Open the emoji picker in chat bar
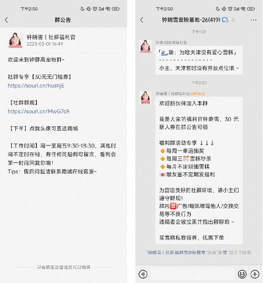 tap(242, 274)
